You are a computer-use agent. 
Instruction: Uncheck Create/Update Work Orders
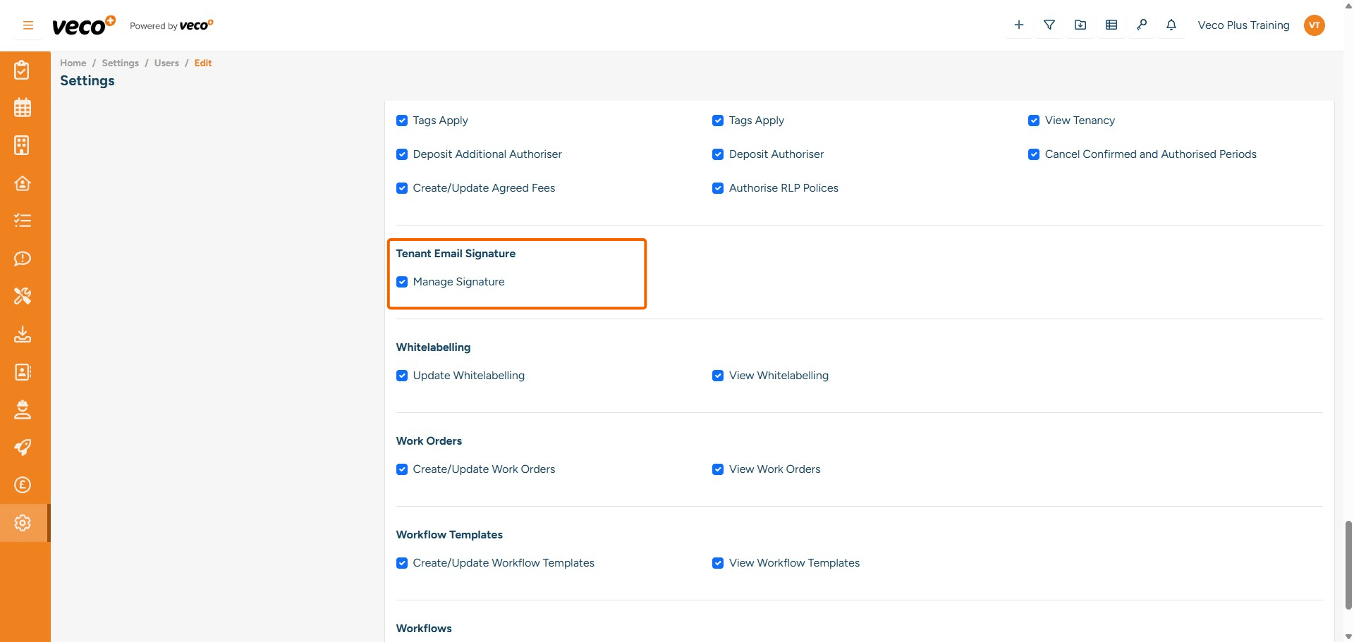point(402,469)
